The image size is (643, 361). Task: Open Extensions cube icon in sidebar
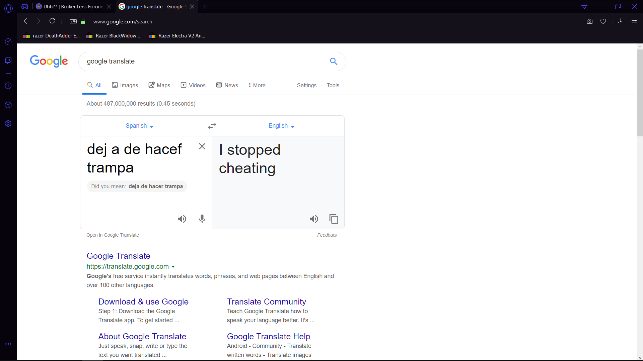[8, 105]
